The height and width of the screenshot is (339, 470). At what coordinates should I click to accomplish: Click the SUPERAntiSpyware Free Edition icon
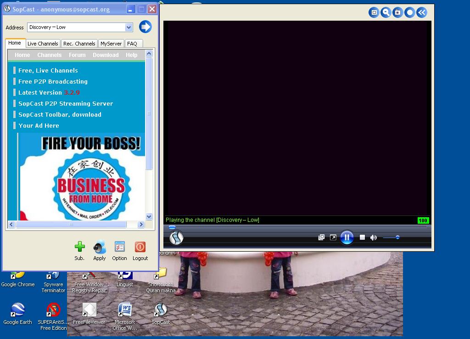point(53,316)
